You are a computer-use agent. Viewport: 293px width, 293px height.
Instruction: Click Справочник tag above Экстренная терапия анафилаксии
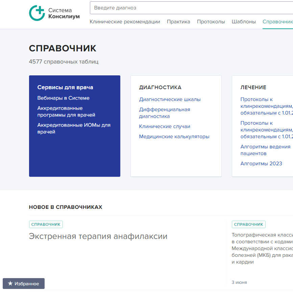46,224
